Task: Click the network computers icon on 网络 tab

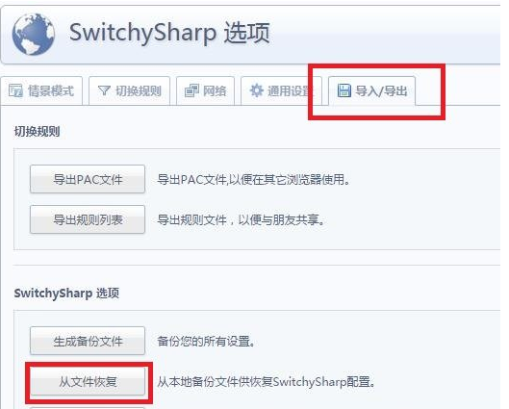Action: [191, 90]
